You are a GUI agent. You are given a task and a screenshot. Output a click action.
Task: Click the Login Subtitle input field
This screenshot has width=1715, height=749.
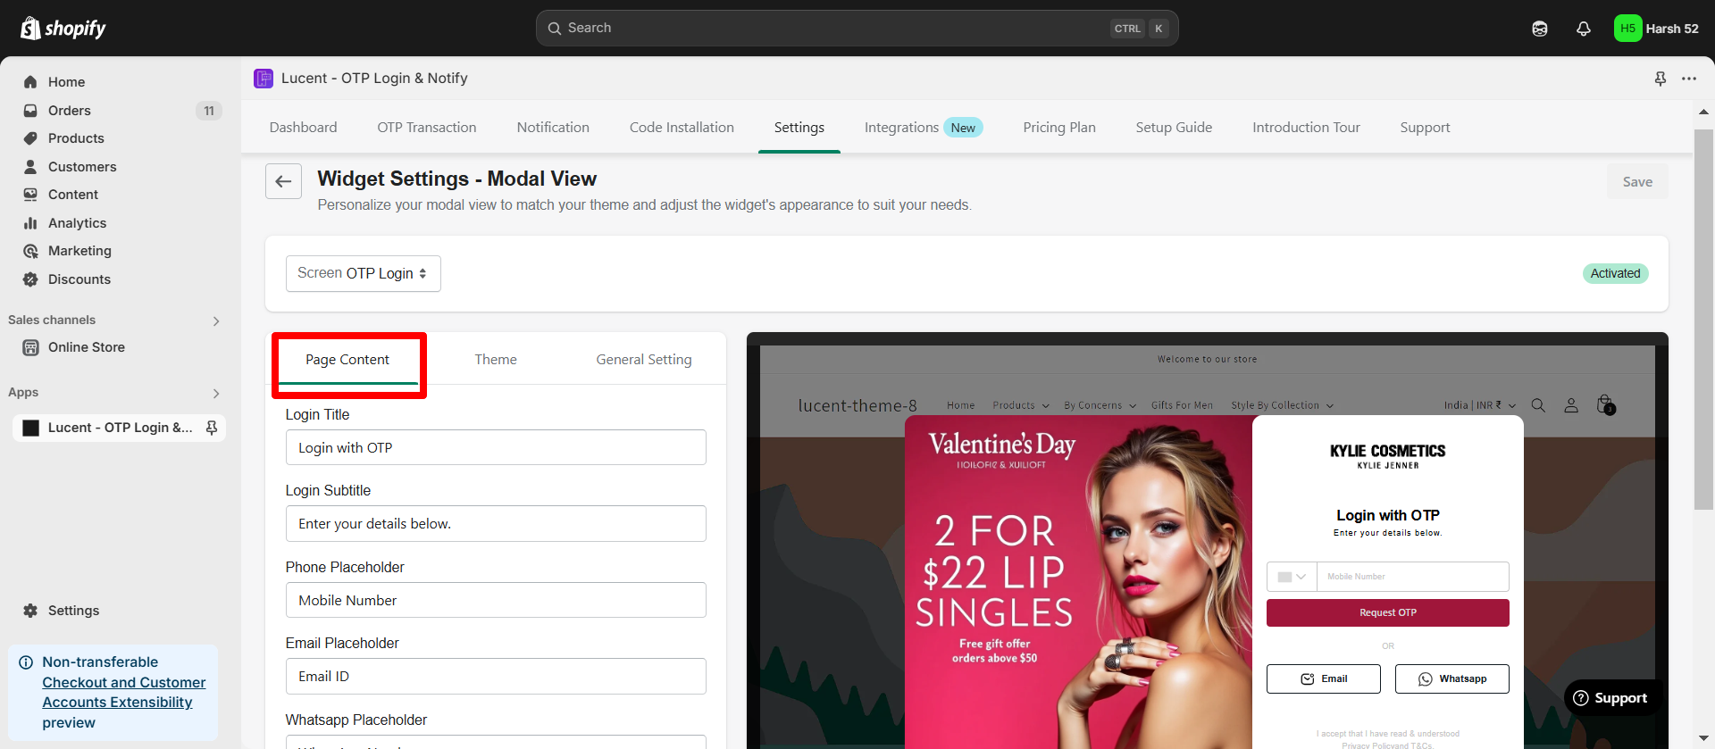(x=496, y=523)
